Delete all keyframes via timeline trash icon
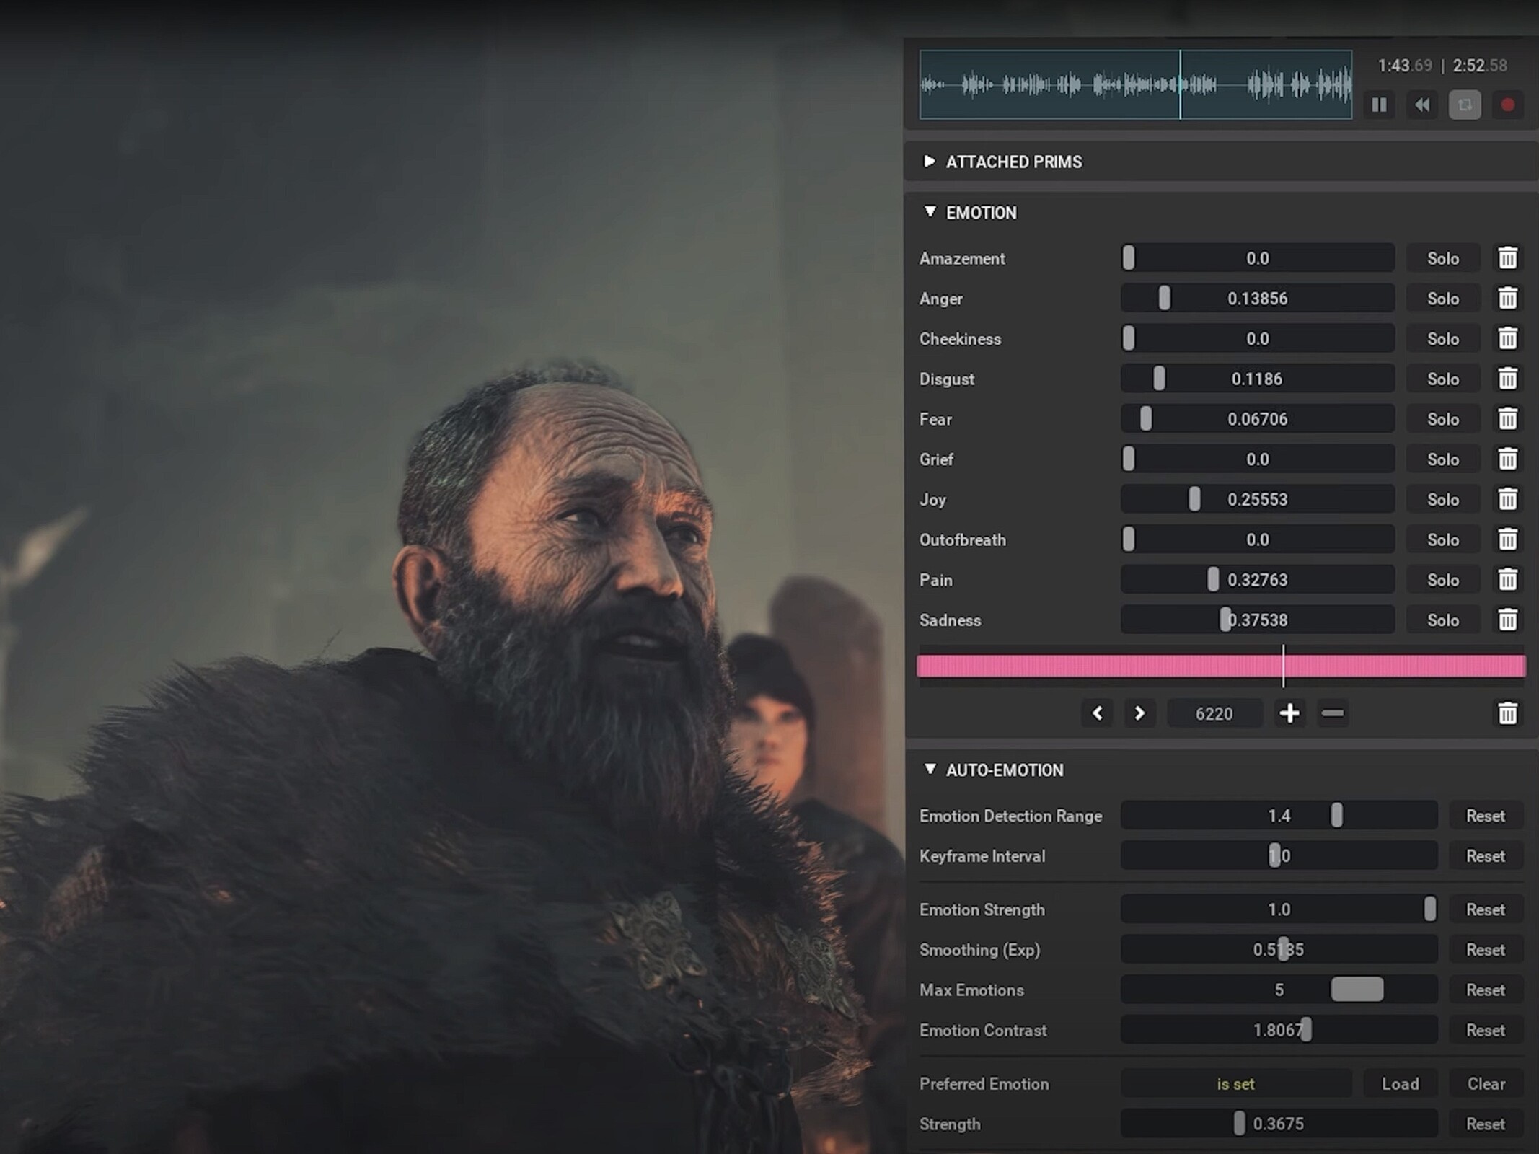Image resolution: width=1539 pixels, height=1154 pixels. 1507,713
